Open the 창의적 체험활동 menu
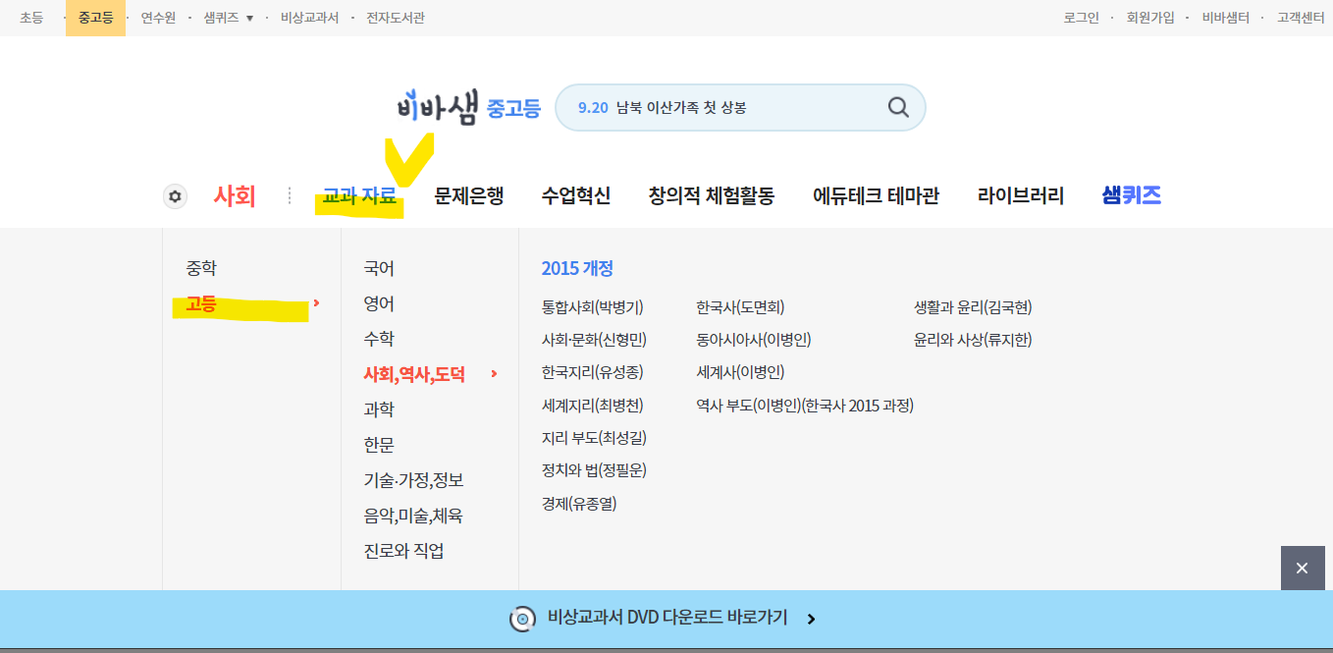1333x653 pixels. [712, 196]
